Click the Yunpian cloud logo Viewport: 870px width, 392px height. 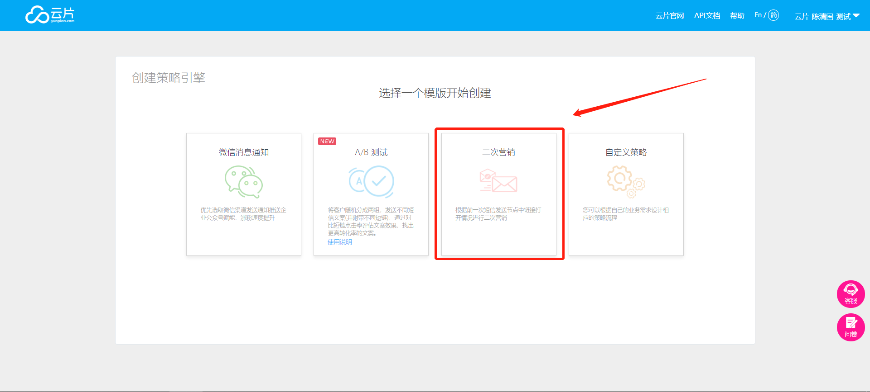pyautogui.click(x=50, y=15)
